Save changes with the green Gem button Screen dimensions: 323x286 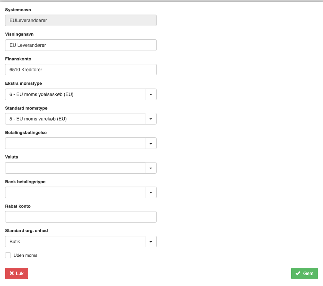tap(304, 273)
